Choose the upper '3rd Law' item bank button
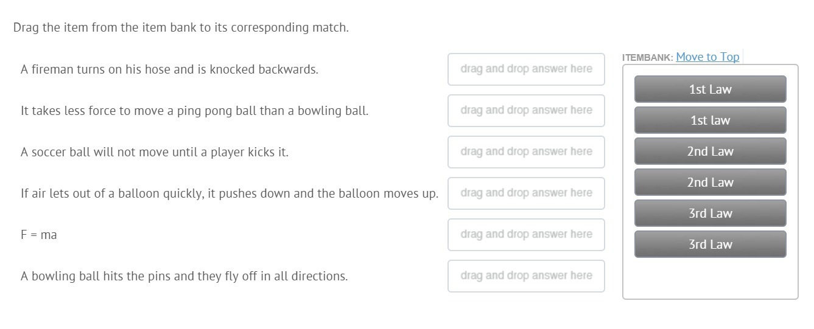 [710, 213]
